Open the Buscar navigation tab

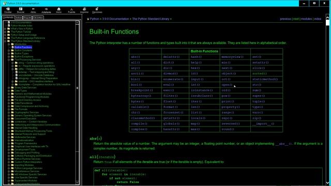tap(27, 18)
